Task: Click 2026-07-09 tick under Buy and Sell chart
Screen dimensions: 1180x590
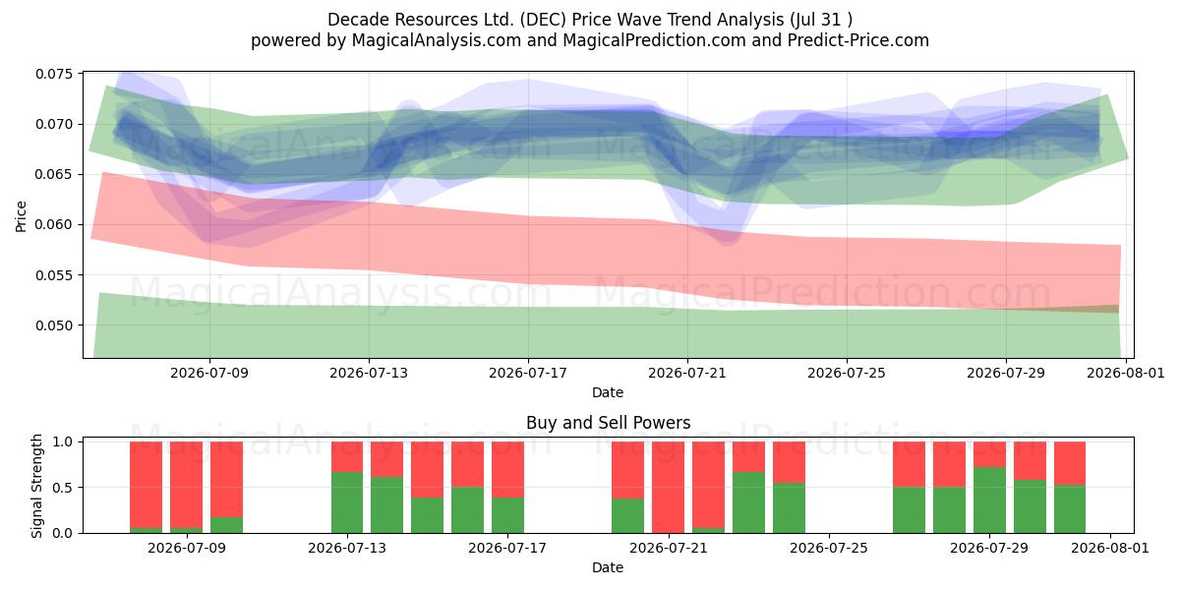Action: click(x=186, y=548)
